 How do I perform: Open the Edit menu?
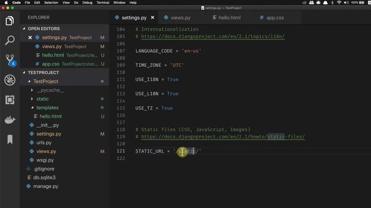coord(37,2)
